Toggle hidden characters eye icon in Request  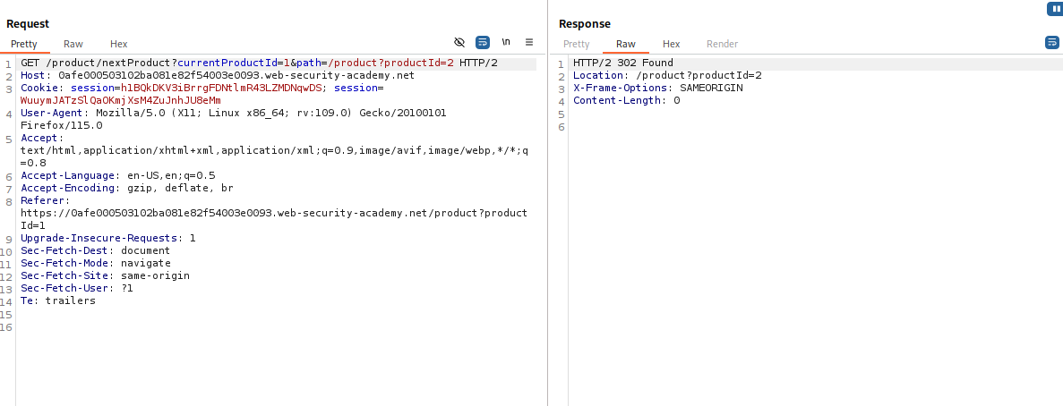pos(459,42)
